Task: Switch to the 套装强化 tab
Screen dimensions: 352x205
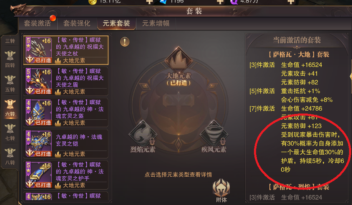Action: [x=77, y=23]
